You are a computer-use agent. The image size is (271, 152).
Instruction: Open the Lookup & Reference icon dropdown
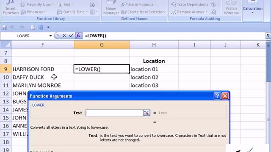point(94,5)
